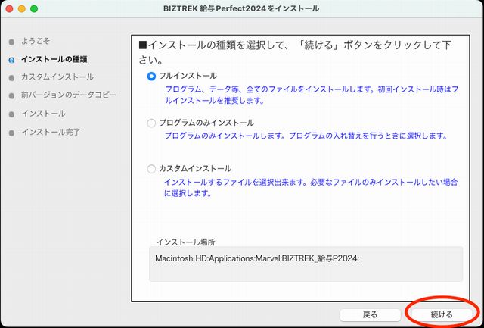
Task: Click the bullet beside ようこそ
Action: (11, 42)
